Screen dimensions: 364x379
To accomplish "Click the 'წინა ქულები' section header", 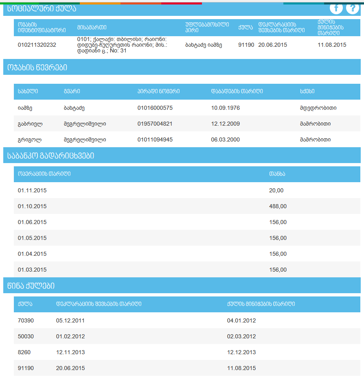I will 31,286.
